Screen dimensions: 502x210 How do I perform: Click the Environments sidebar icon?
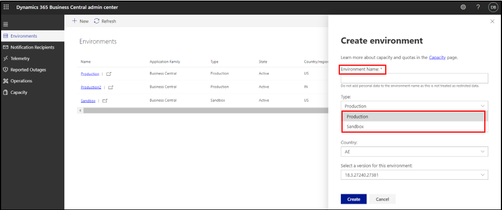click(x=6, y=36)
